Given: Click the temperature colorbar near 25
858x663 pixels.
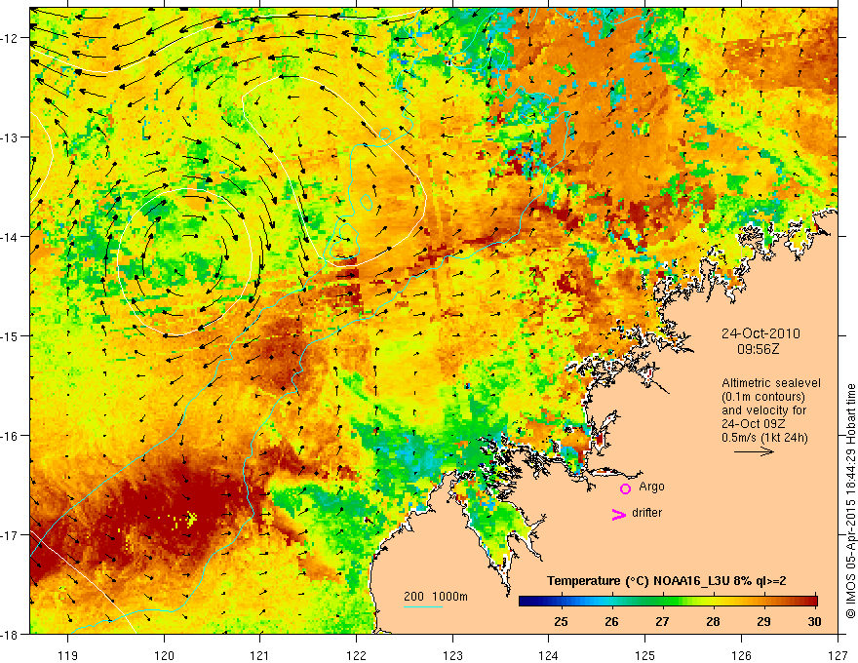Looking at the screenshot, I should (x=561, y=601).
